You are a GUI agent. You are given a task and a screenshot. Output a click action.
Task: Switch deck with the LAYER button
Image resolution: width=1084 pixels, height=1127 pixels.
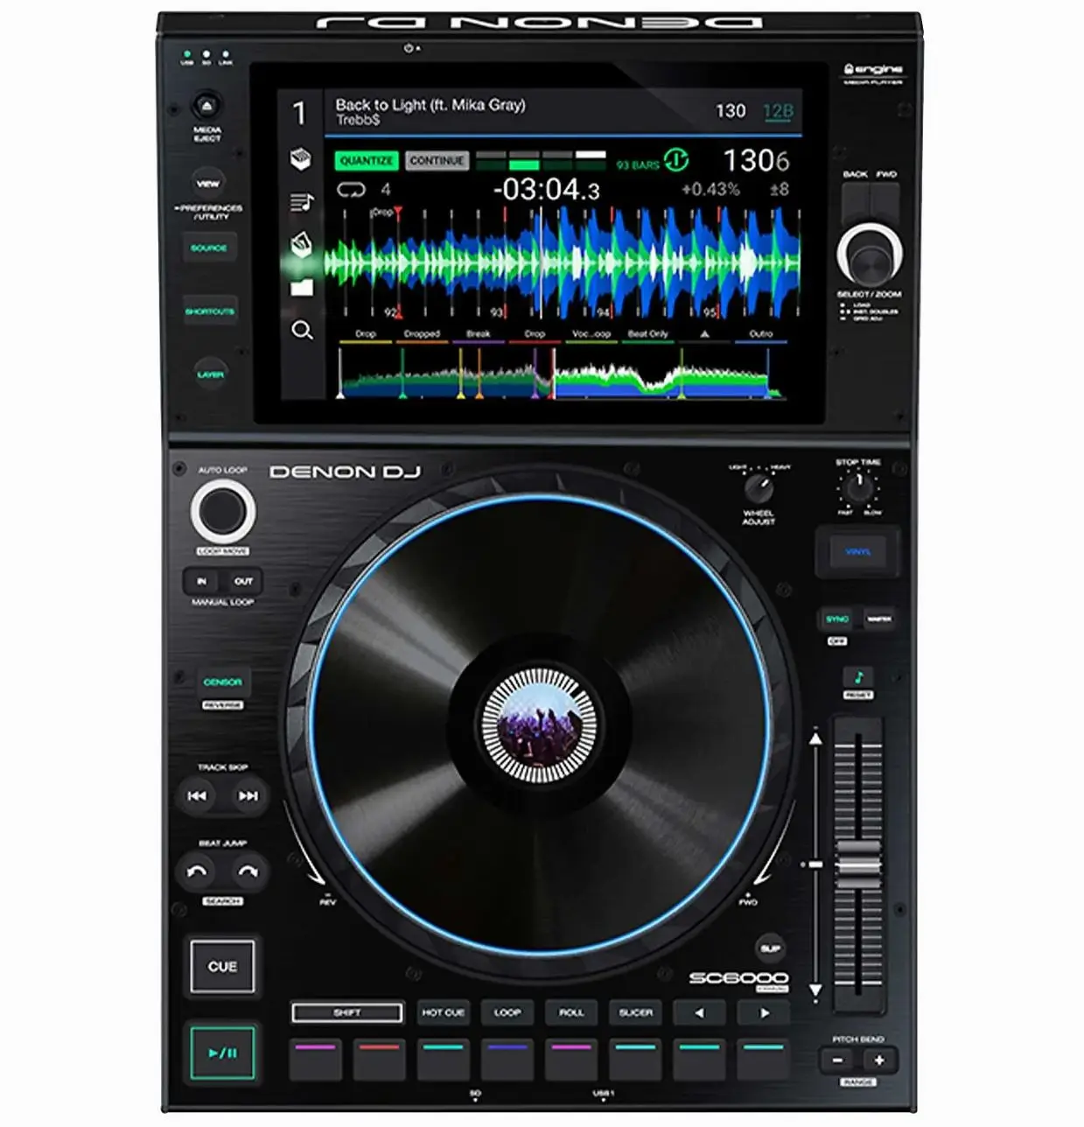[210, 374]
